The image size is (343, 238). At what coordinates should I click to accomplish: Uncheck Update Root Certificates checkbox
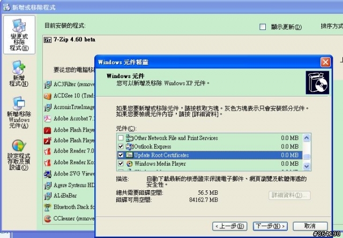coord(121,155)
